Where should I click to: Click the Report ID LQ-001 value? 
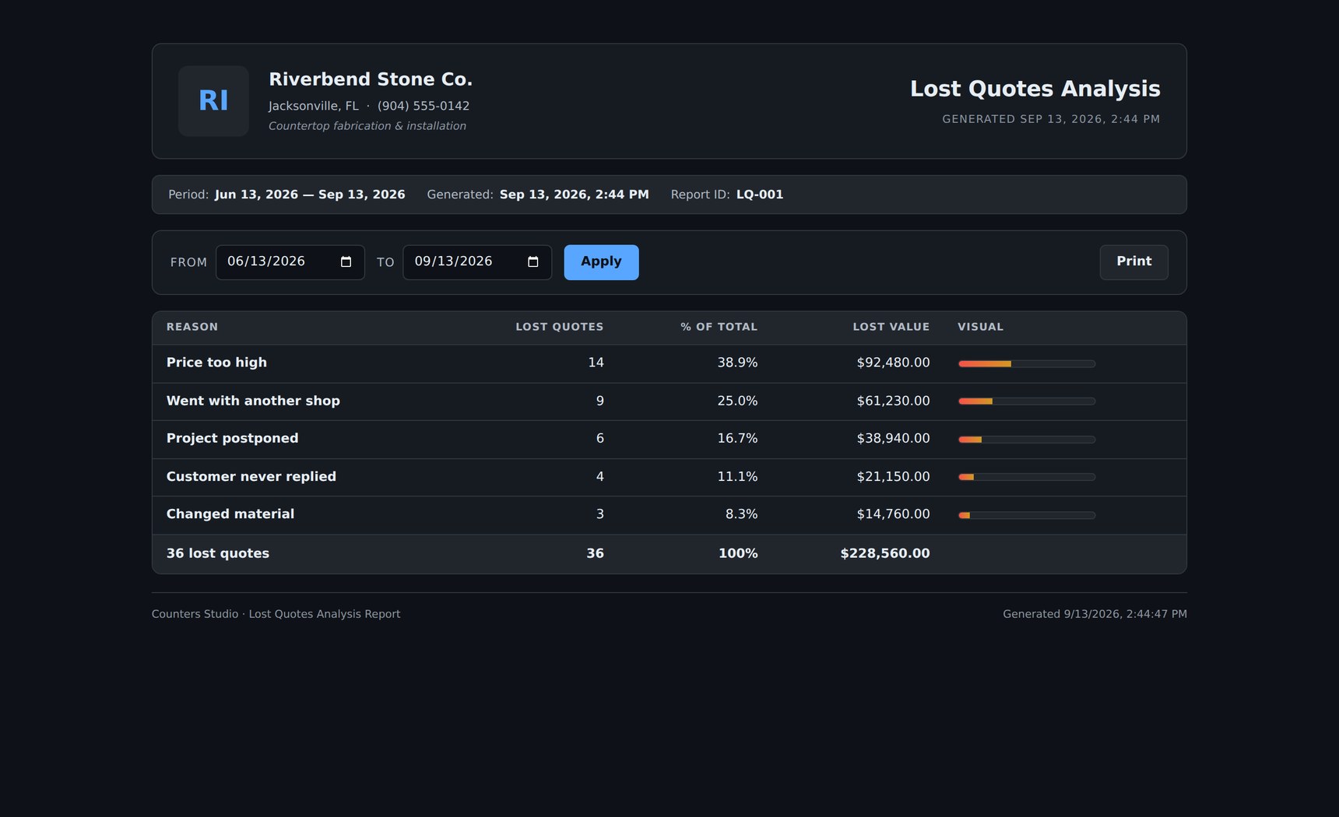[760, 195]
